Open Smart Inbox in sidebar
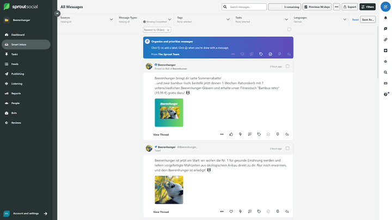This screenshot has height=220, width=392. pyautogui.click(x=26, y=45)
